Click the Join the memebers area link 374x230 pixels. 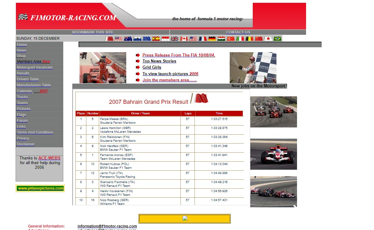(170, 80)
